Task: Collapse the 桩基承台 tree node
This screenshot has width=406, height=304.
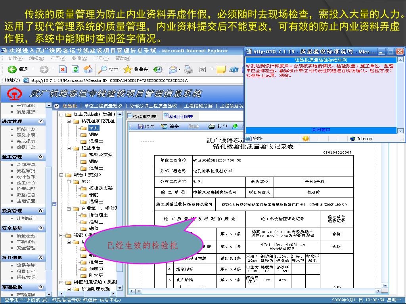Action: click(69, 148)
